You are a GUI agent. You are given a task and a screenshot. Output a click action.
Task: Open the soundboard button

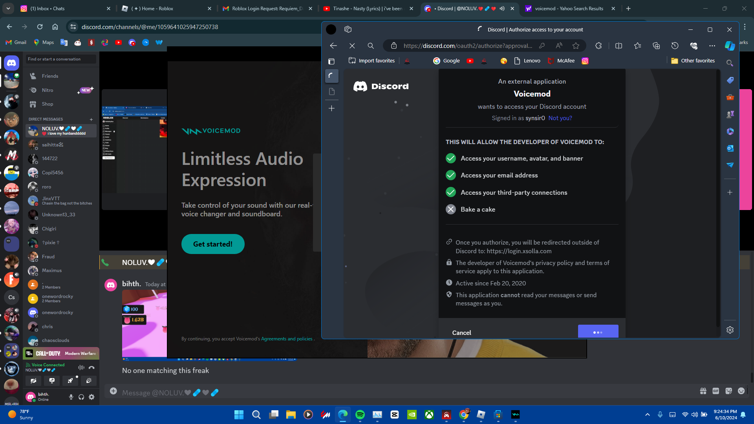click(89, 380)
